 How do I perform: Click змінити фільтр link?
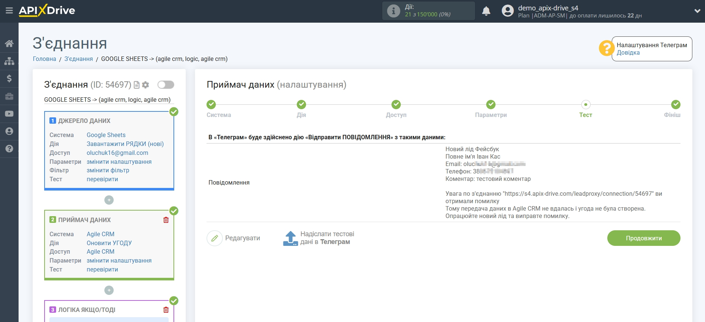108,170
